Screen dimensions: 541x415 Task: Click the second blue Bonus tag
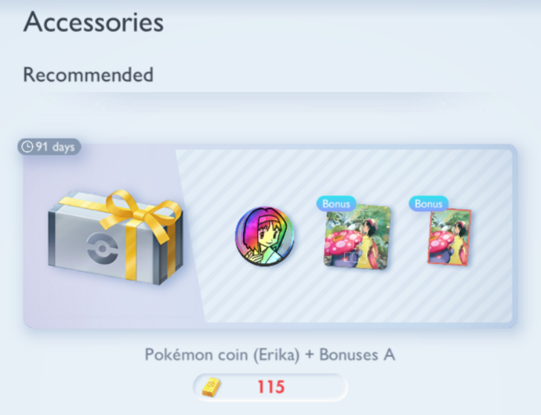point(429,204)
